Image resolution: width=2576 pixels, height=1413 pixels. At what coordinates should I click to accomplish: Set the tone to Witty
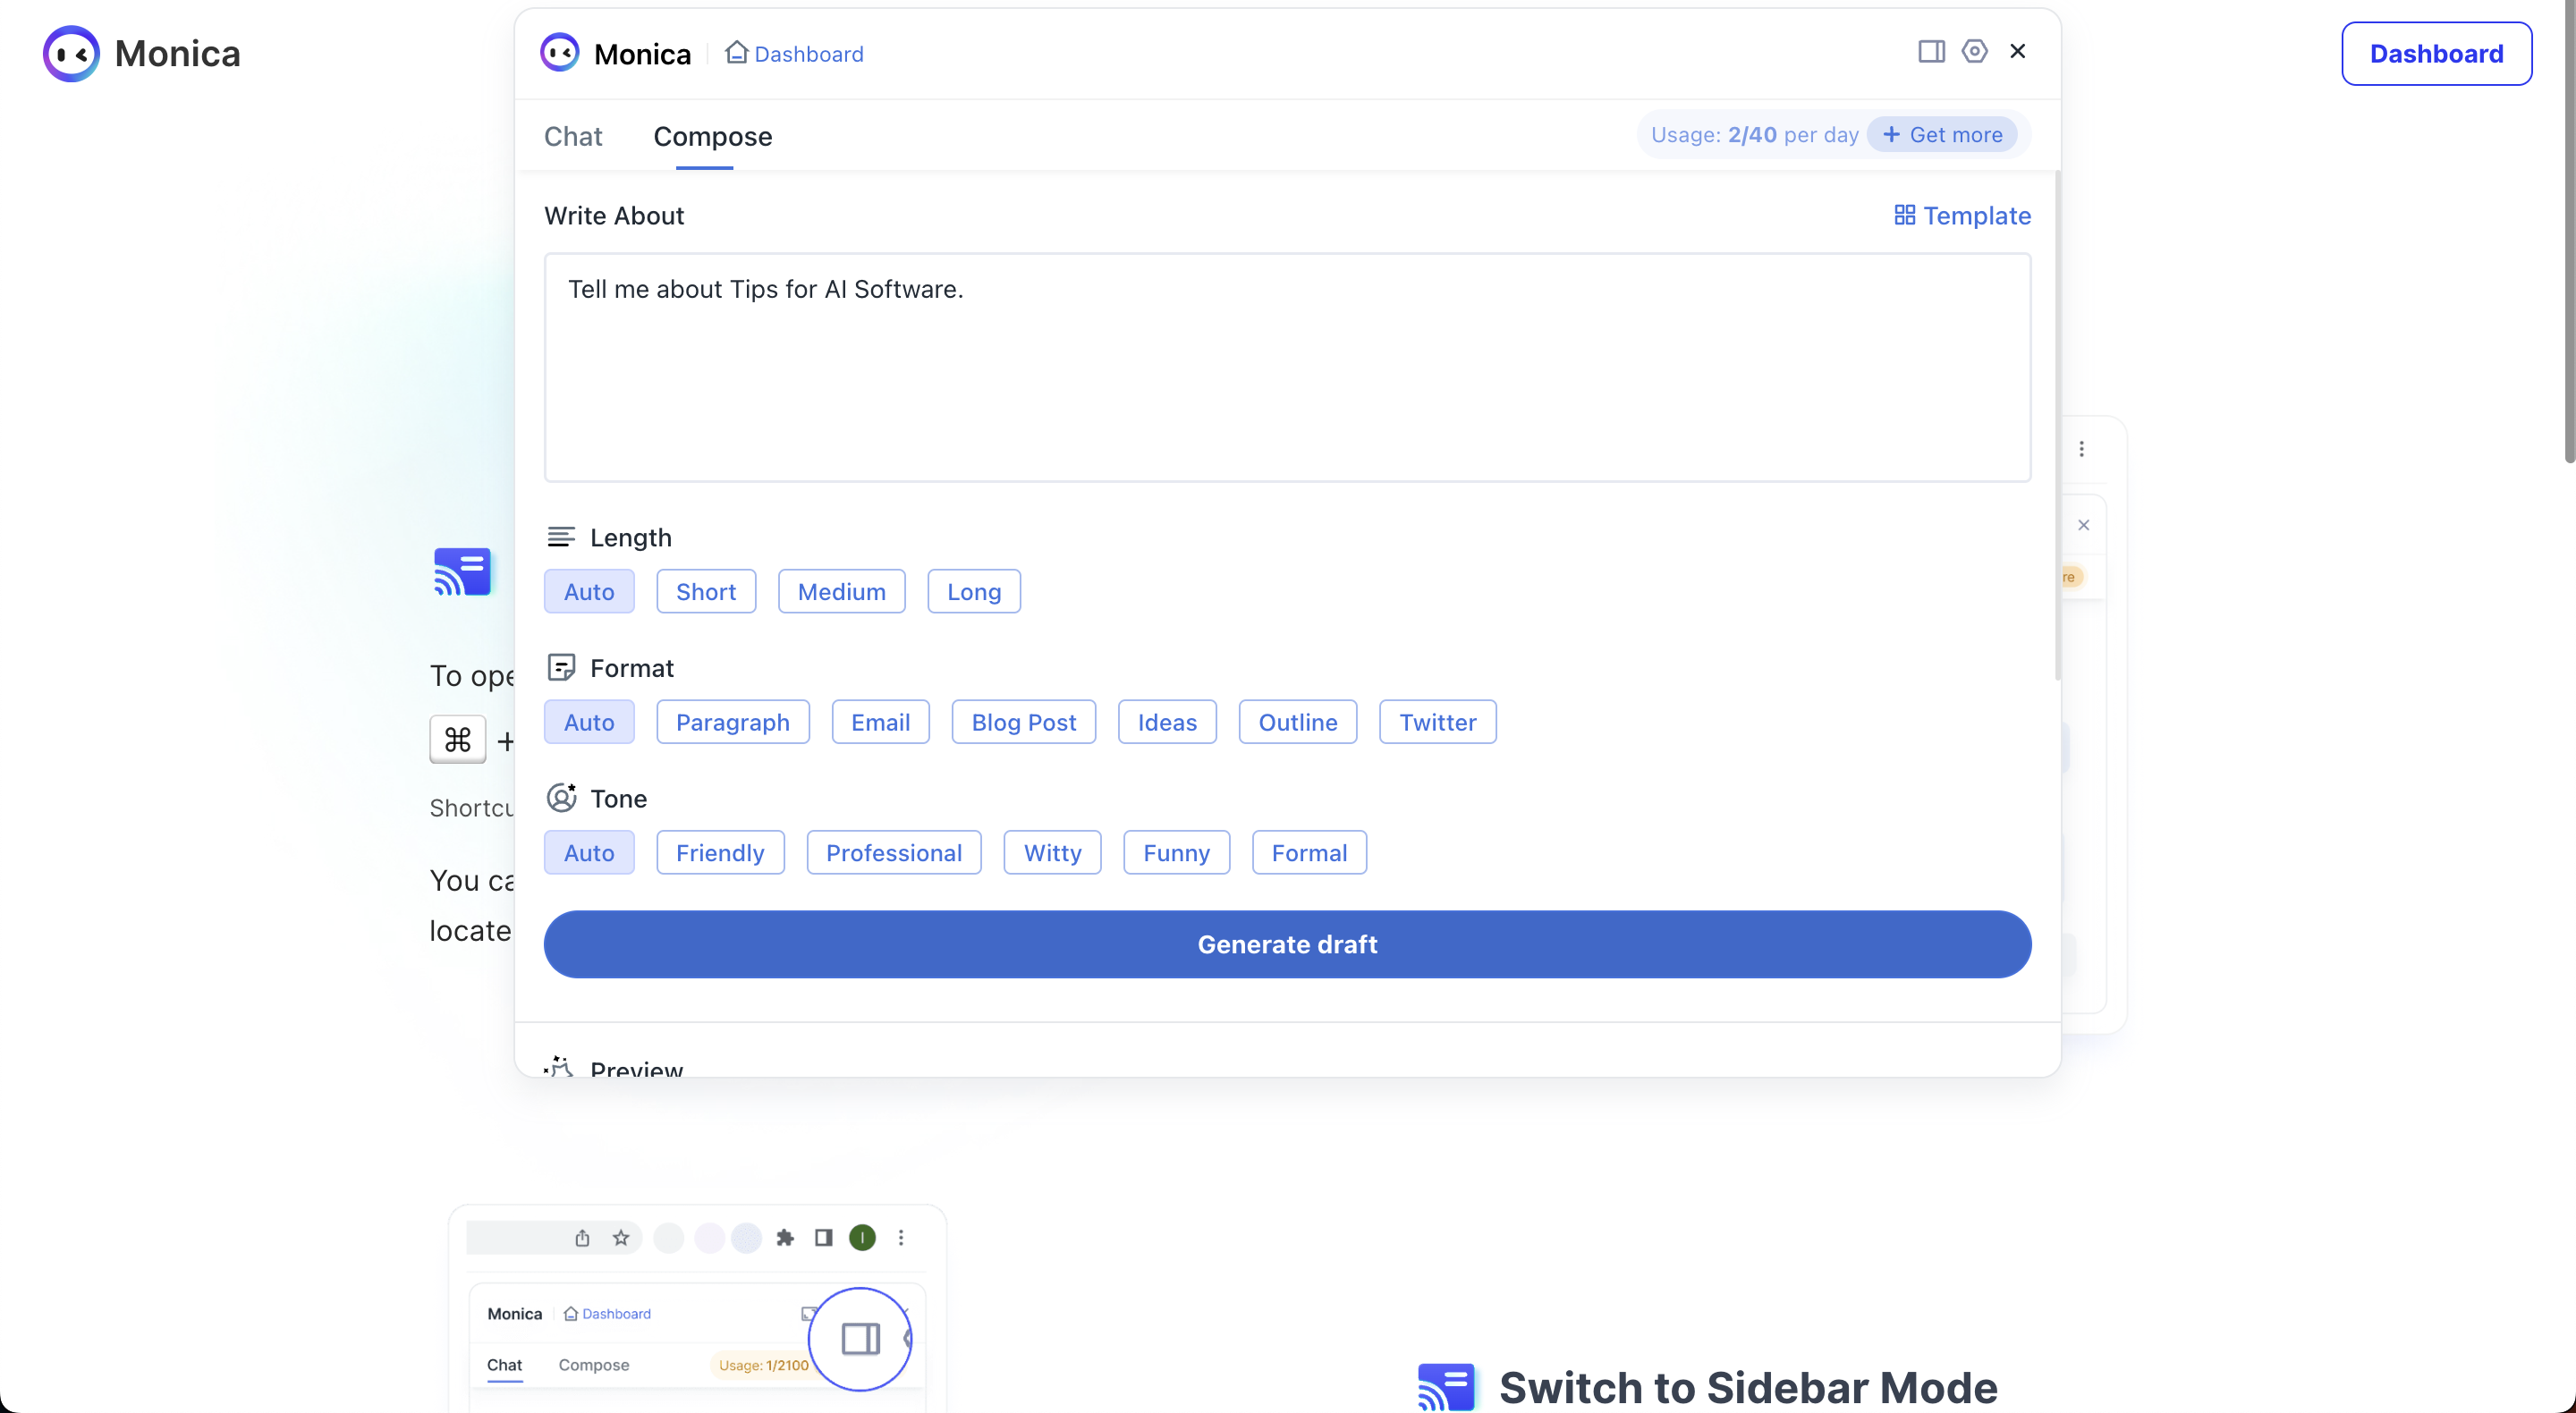point(1052,853)
